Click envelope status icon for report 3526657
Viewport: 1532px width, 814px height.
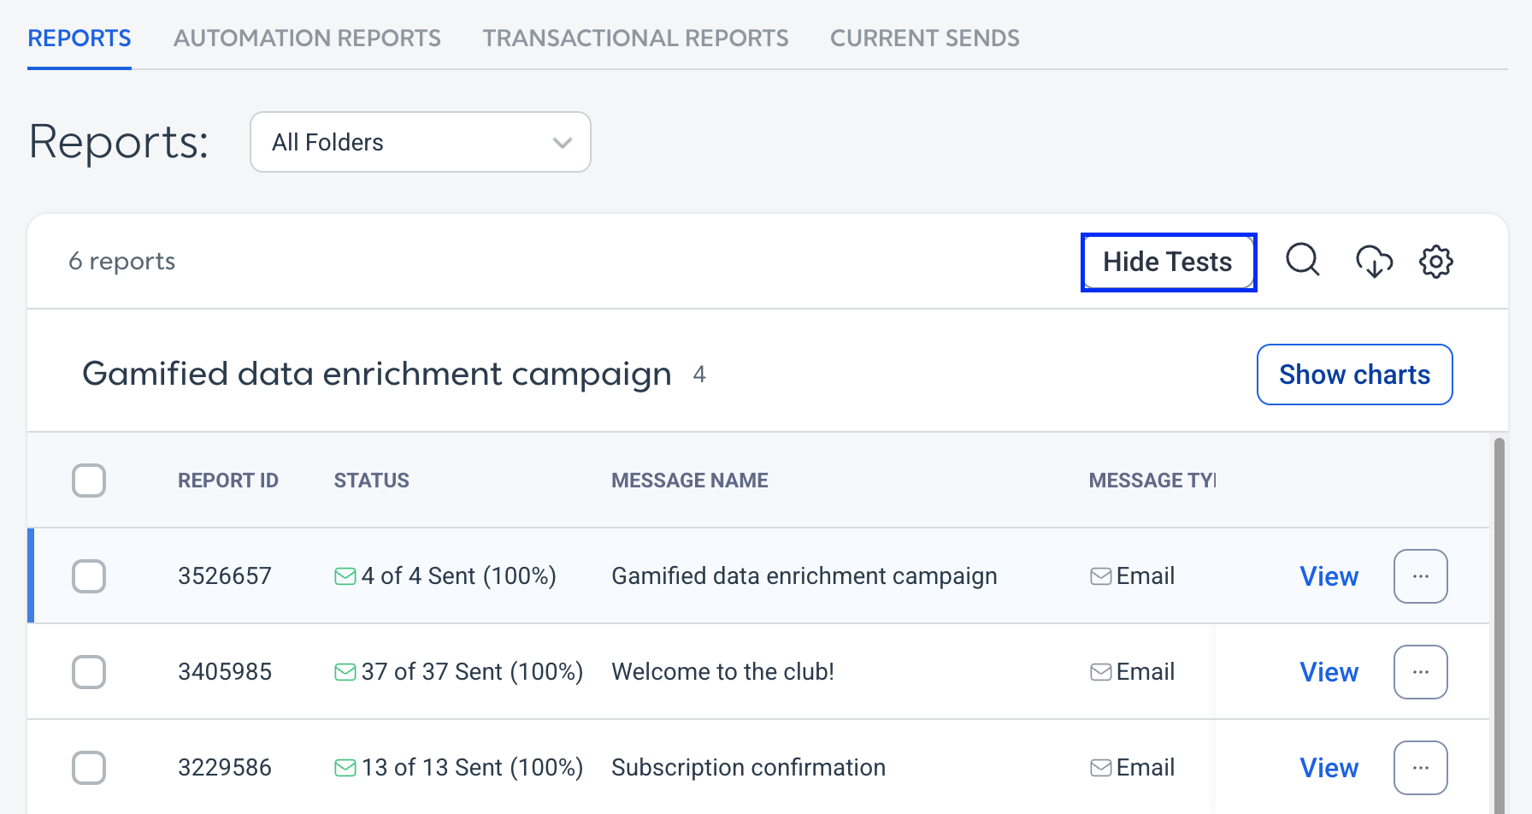[345, 576]
